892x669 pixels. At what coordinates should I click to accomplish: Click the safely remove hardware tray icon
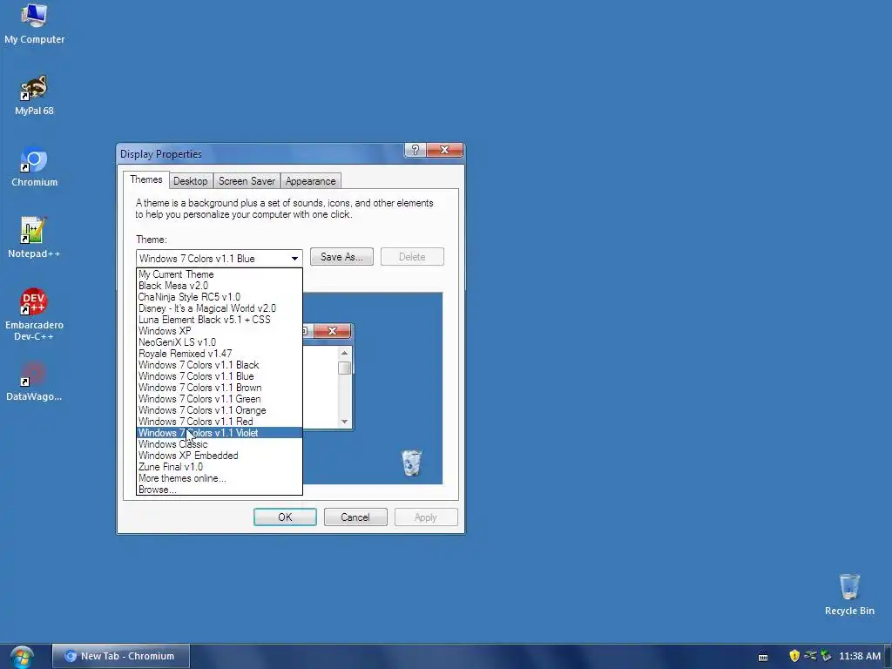click(826, 656)
